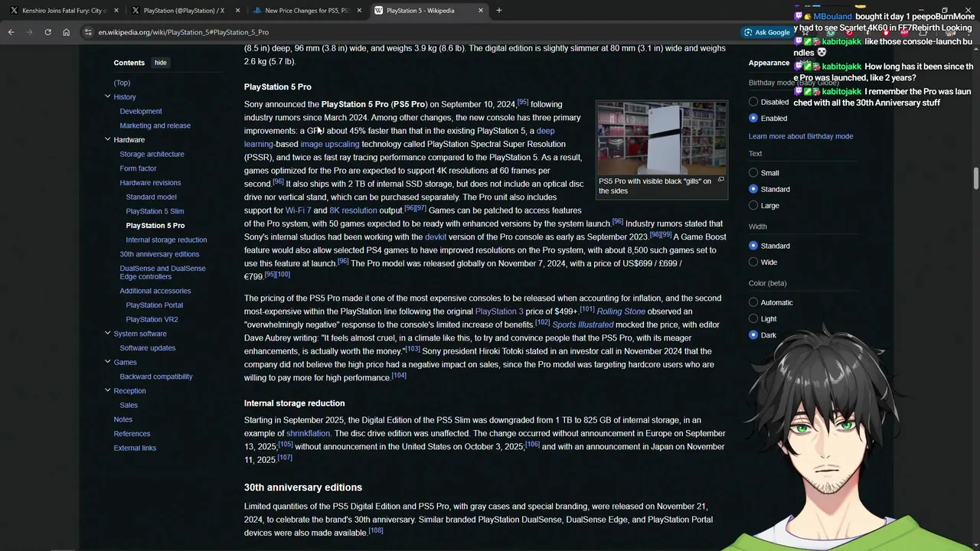The image size is (980, 551).
Task: Open the Rolling Stone link
Action: 621,311
